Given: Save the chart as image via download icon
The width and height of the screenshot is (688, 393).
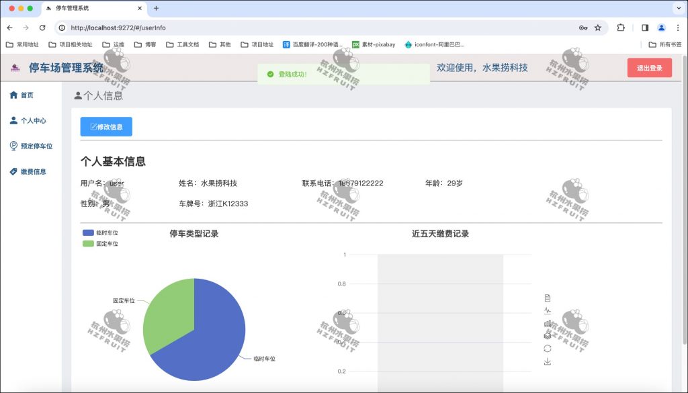Looking at the screenshot, I should click(548, 362).
